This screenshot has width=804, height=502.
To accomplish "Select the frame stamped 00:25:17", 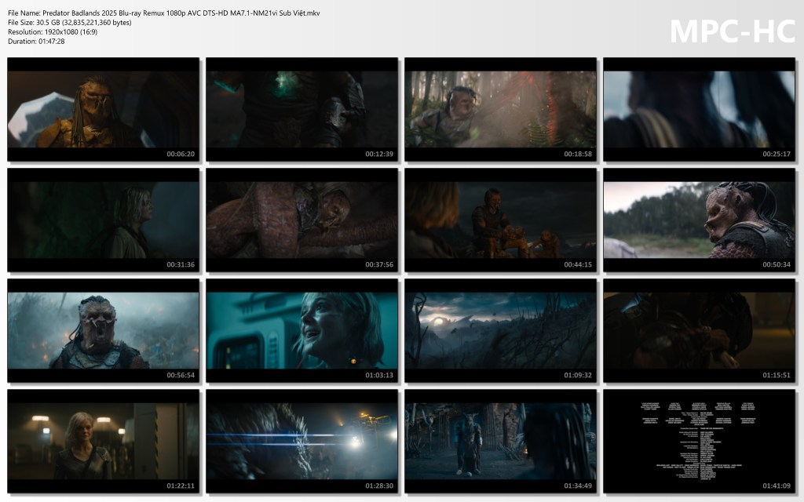I will (699, 109).
